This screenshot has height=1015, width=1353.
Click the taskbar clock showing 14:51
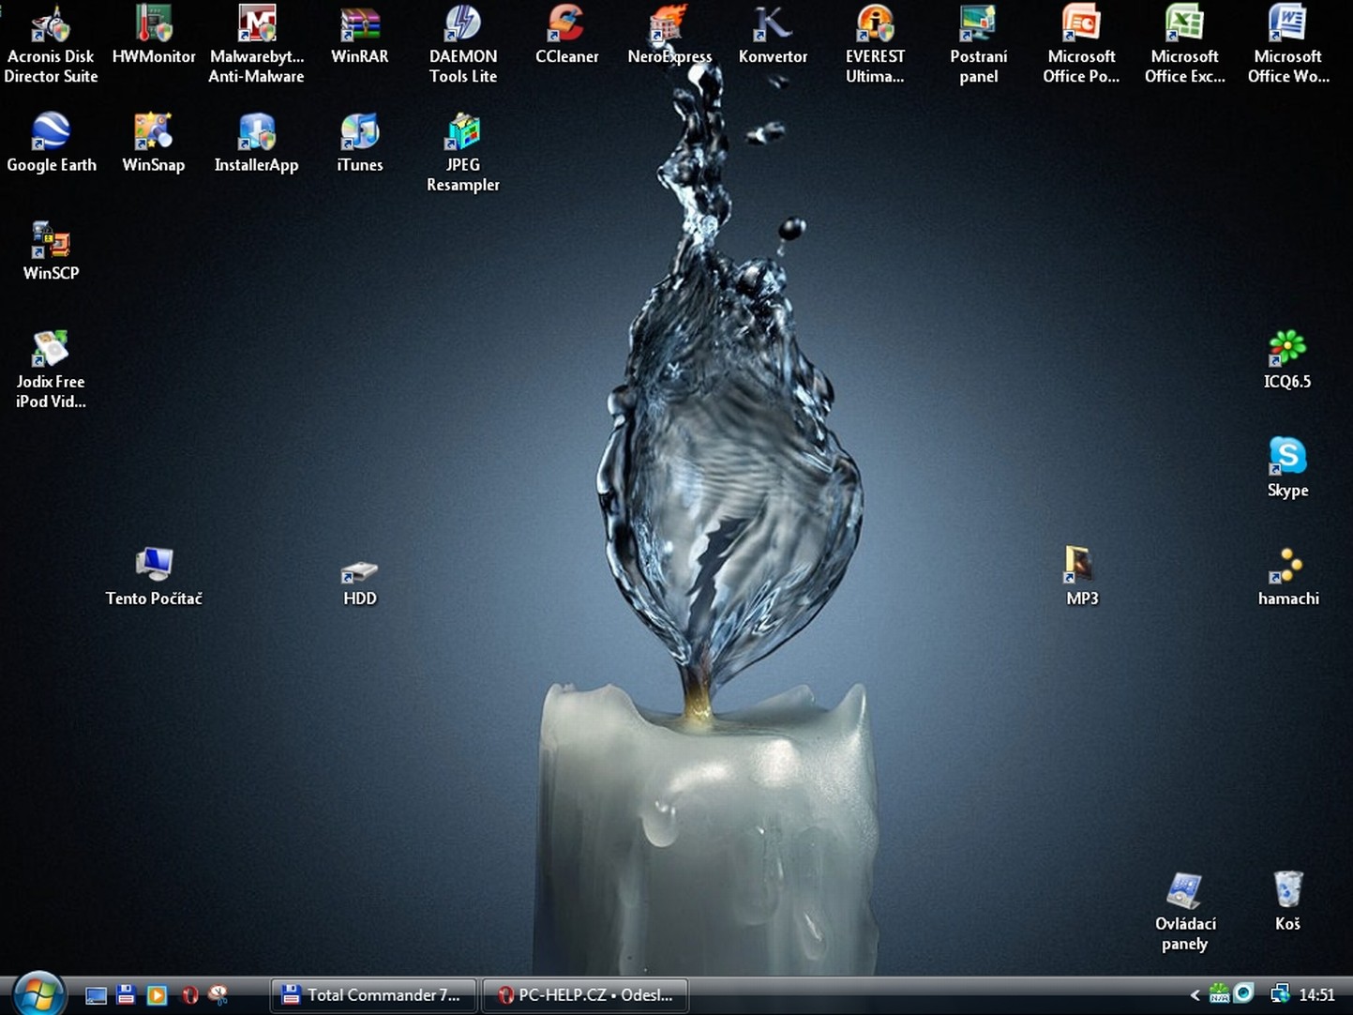tap(1316, 995)
